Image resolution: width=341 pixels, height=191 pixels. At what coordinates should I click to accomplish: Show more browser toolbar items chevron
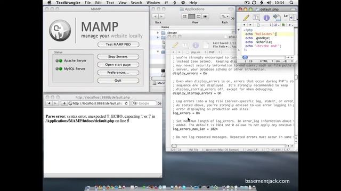160,103
